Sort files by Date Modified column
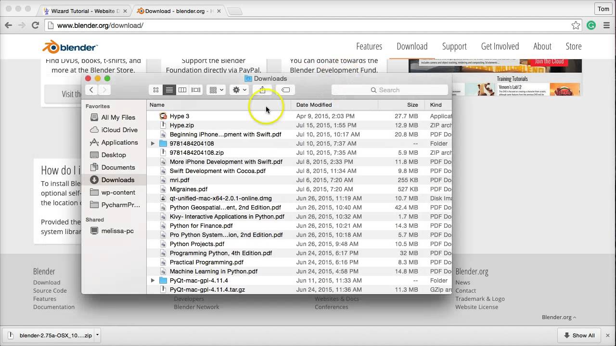616x346 pixels. [x=334, y=105]
